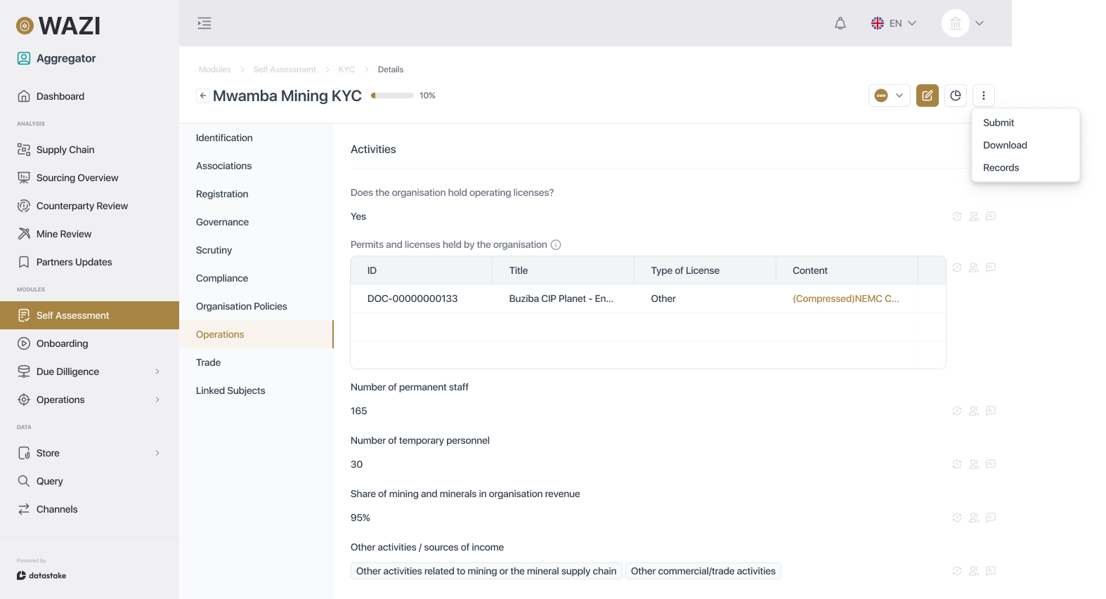This screenshot has height=599, width=1106.
Task: Switch to the Linked Subjects section
Action: pos(256,390)
